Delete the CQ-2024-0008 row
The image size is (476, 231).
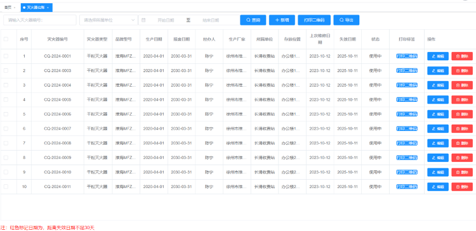pos(462,143)
